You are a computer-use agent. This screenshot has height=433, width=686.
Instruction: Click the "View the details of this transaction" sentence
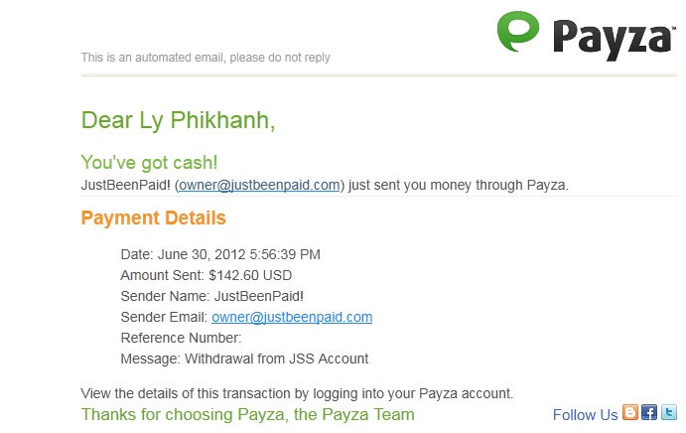297,393
